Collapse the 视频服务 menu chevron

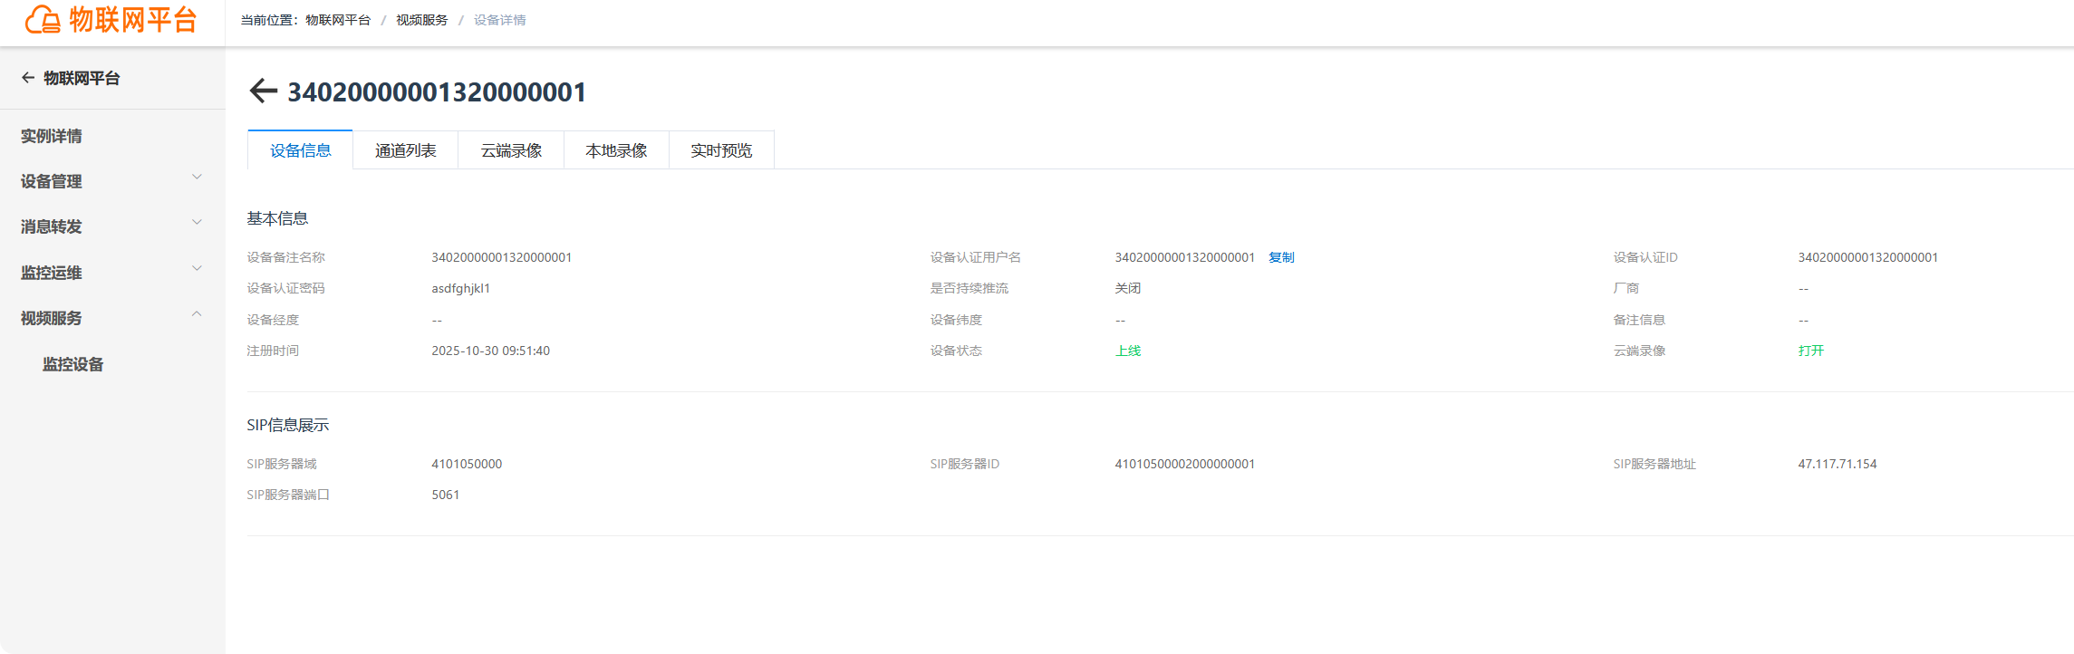coord(197,314)
